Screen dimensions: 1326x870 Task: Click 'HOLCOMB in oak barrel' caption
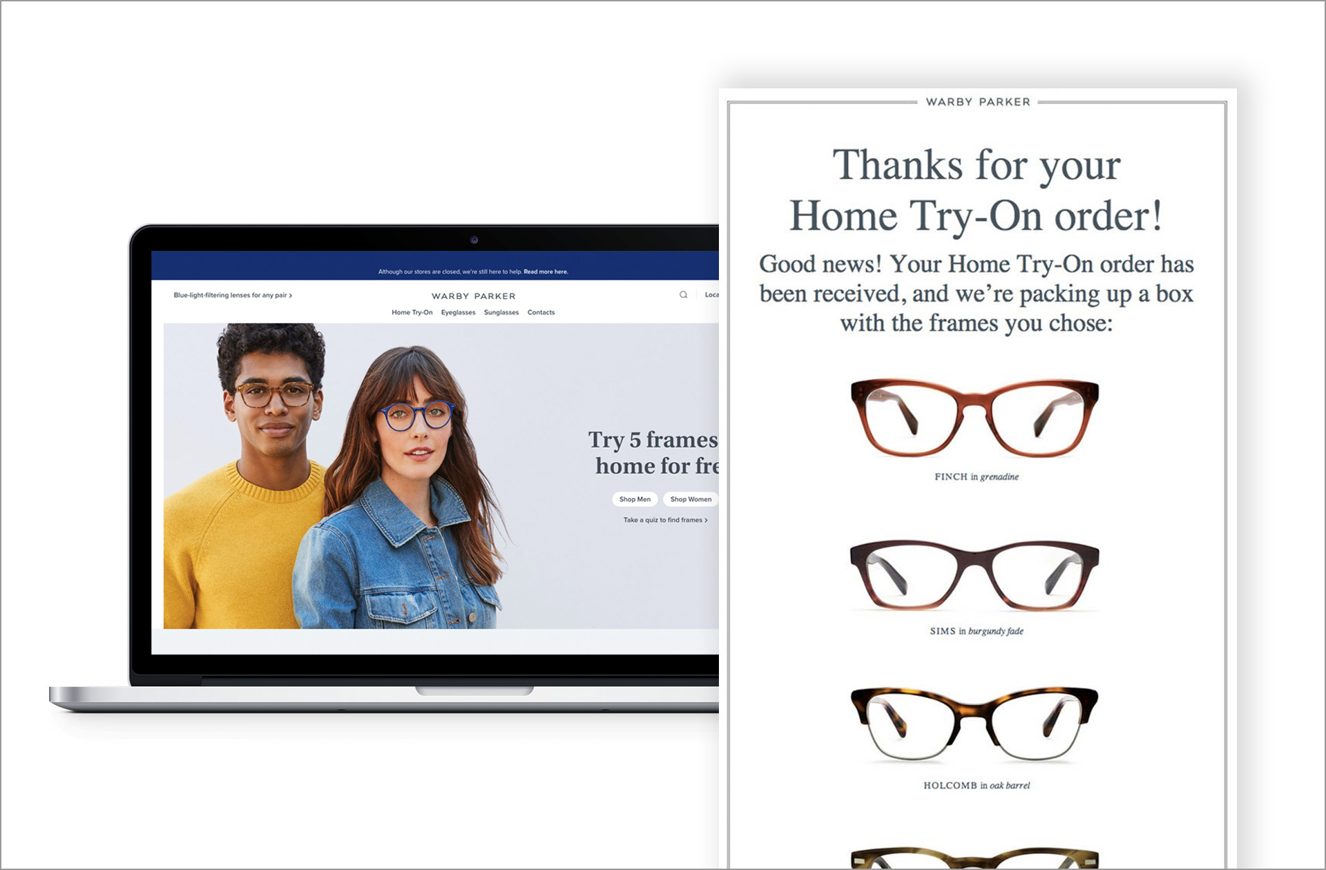click(x=977, y=786)
